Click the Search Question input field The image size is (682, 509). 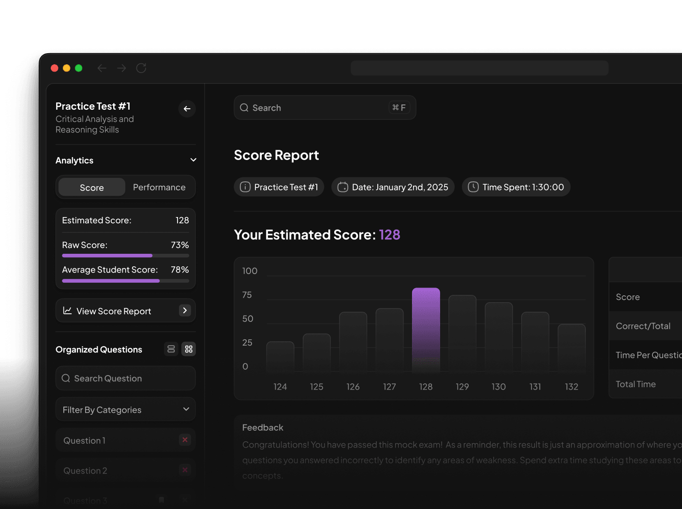125,378
